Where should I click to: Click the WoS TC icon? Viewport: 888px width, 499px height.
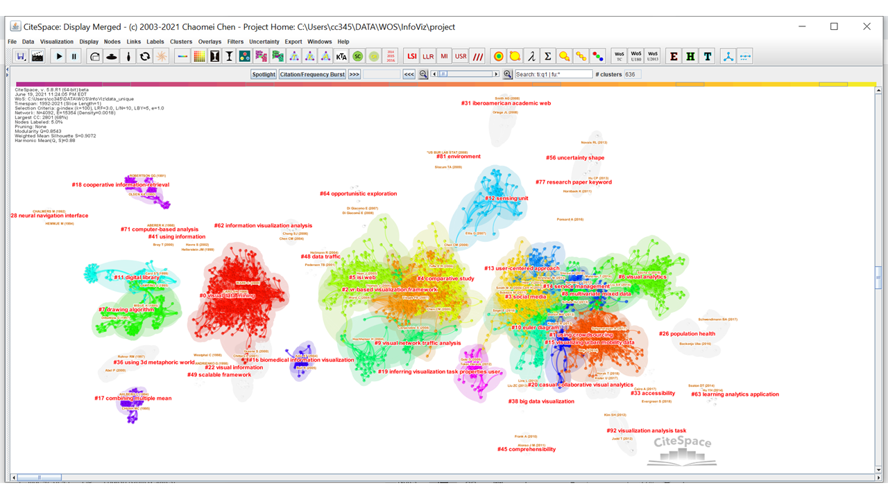620,56
